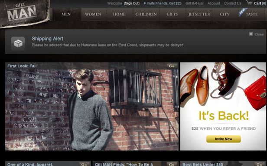This screenshot has width=267, height=166.
Task: Click Invite Friends, Get $25 link
Action: pyautogui.click(x=164, y=3)
